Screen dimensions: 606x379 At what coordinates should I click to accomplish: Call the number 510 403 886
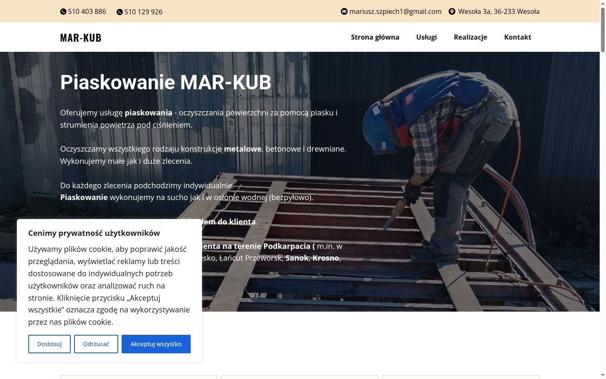(x=87, y=11)
